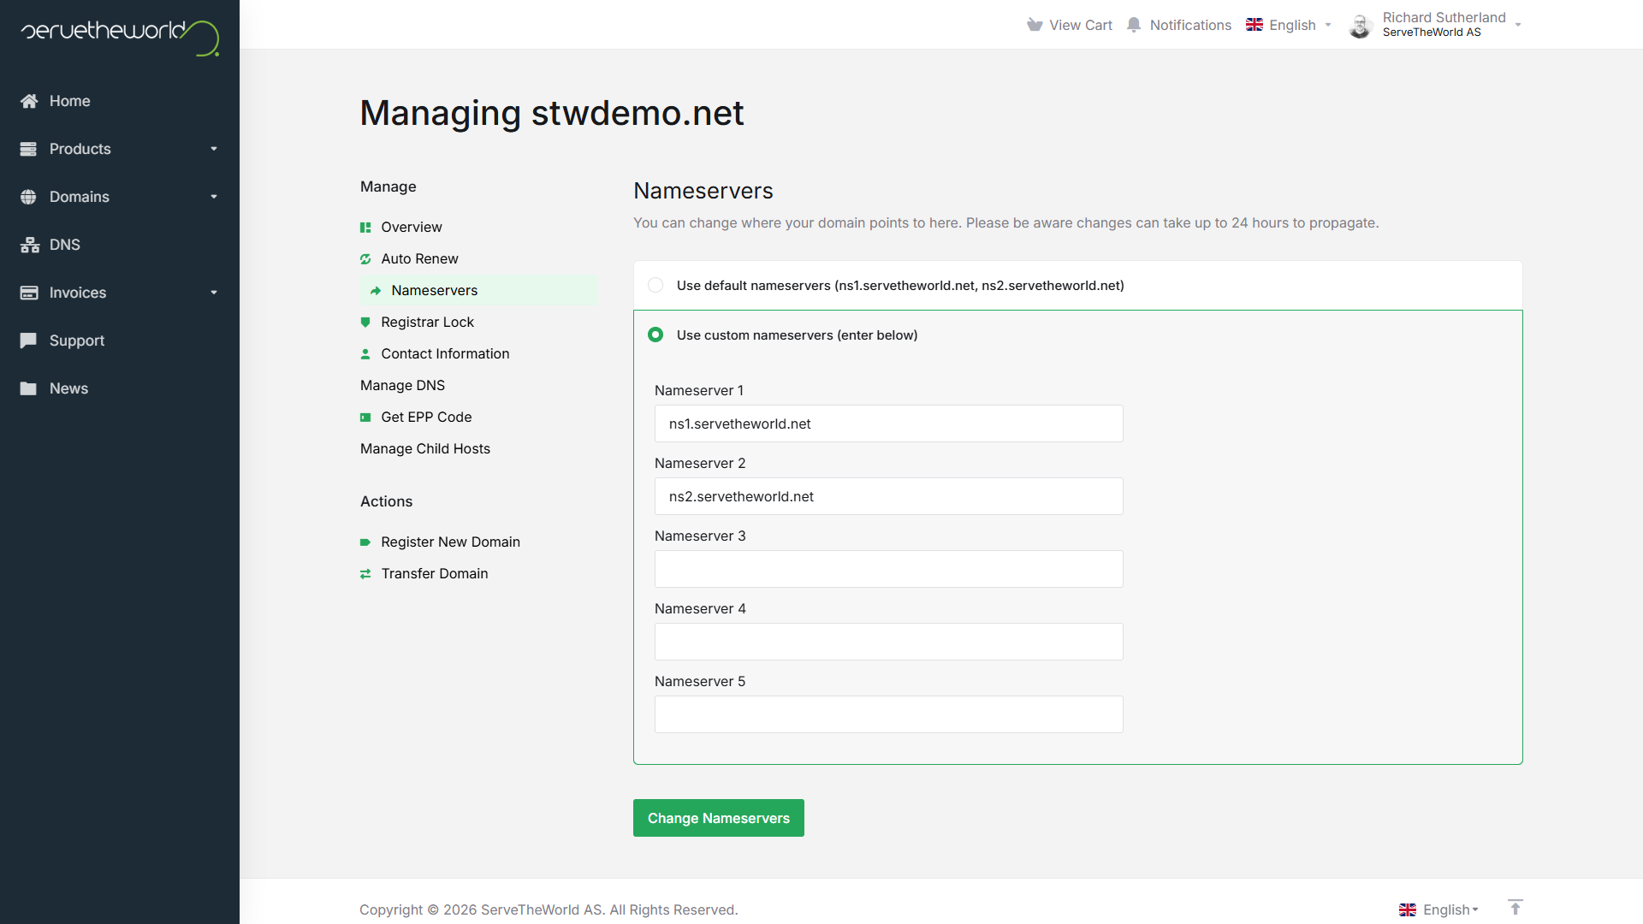Click the Auto Renew refresh icon
1643x924 pixels.
365,259
